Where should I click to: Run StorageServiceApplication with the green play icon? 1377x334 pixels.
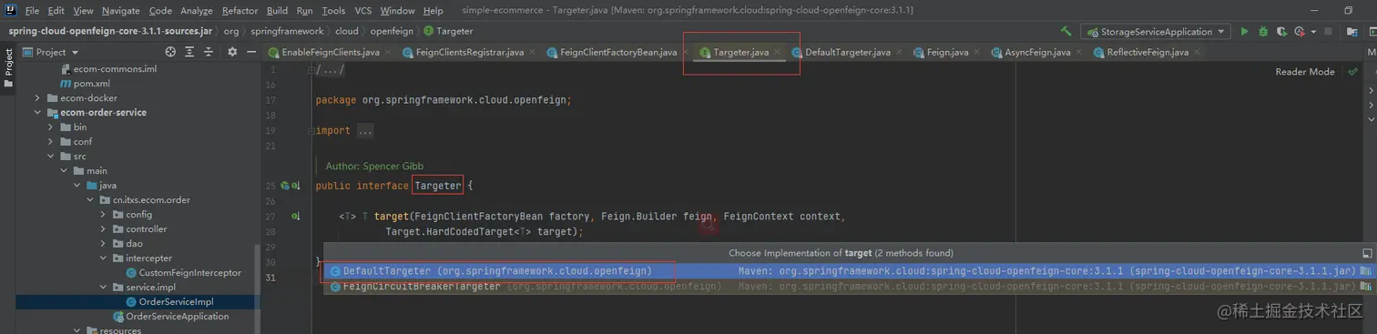point(1244,31)
